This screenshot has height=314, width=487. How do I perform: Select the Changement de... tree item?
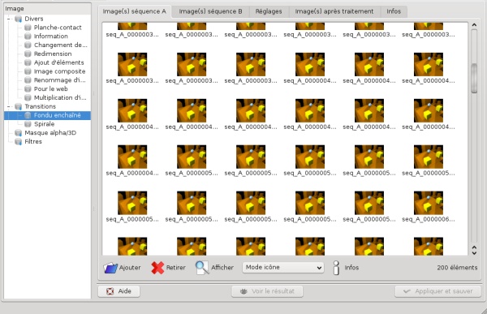pyautogui.click(x=61, y=45)
